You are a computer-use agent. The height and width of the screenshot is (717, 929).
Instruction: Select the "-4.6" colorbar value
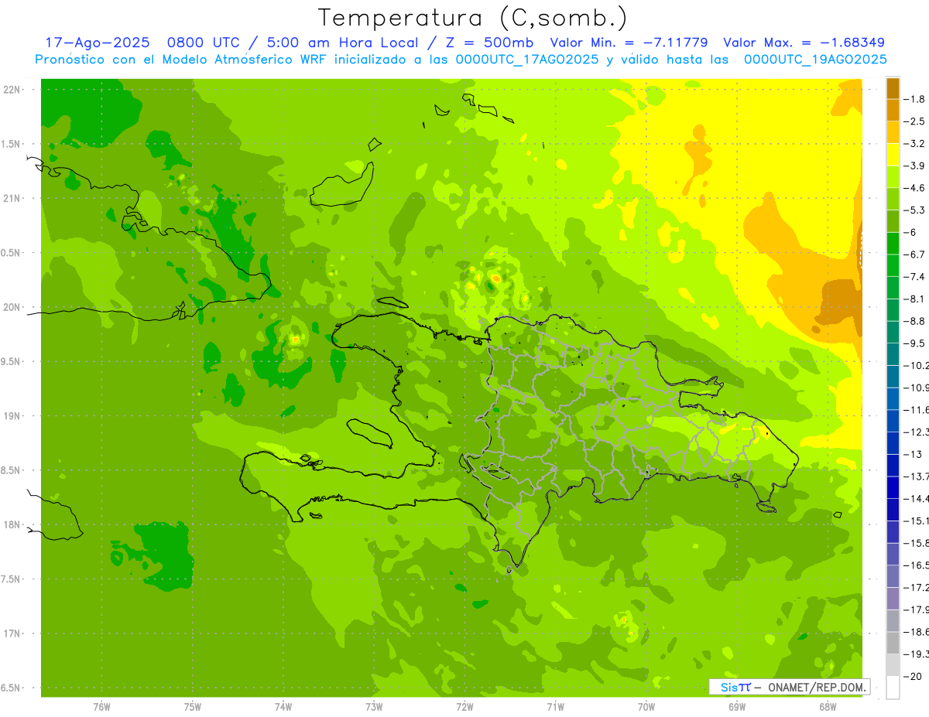pyautogui.click(x=915, y=188)
